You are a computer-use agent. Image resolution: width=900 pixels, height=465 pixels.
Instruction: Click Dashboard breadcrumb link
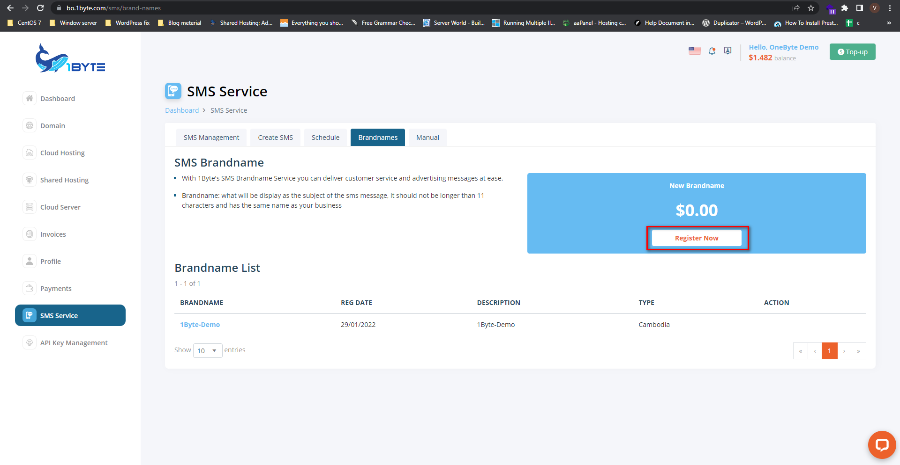click(x=182, y=110)
